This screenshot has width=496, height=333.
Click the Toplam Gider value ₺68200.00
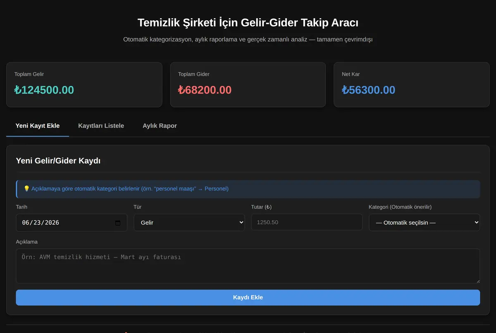tap(205, 90)
